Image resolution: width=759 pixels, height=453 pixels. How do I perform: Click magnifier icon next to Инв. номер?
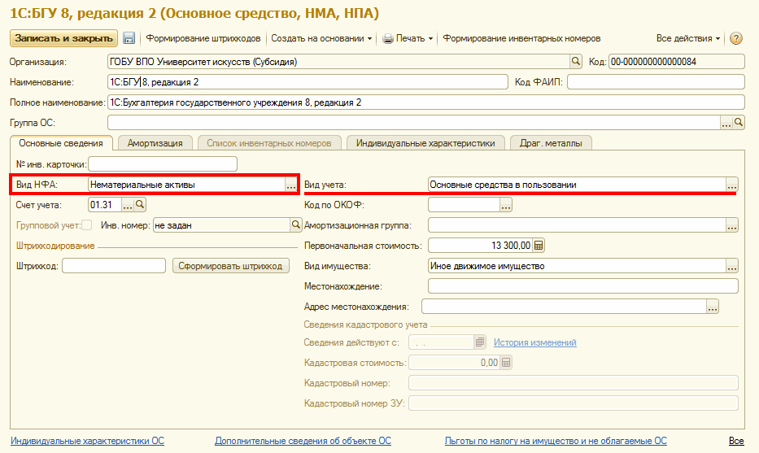(296, 225)
